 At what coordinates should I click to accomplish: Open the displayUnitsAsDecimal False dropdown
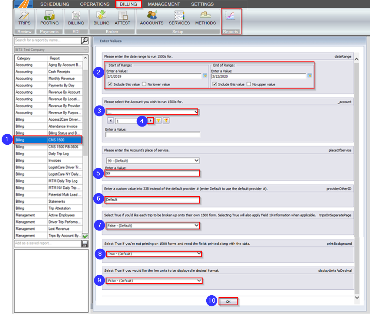coord(154,280)
